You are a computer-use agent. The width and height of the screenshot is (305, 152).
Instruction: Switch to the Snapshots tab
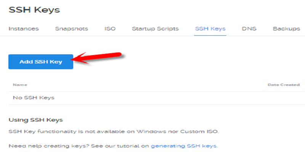pyautogui.click(x=72, y=29)
